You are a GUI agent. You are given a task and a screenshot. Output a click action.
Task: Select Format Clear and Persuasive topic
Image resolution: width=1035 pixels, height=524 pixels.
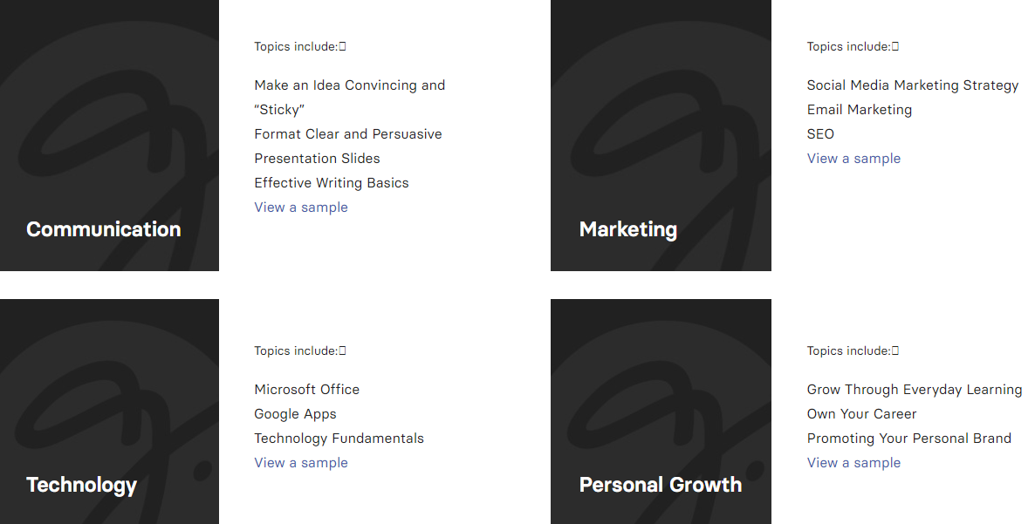[348, 146]
